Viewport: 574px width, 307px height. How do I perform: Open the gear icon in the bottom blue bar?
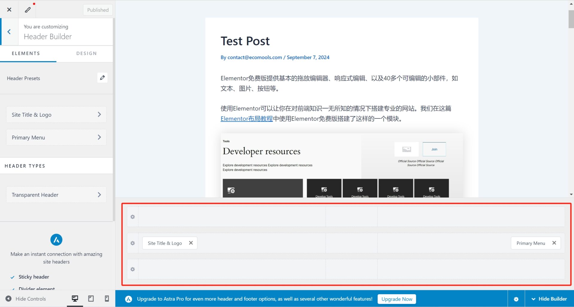click(516, 299)
